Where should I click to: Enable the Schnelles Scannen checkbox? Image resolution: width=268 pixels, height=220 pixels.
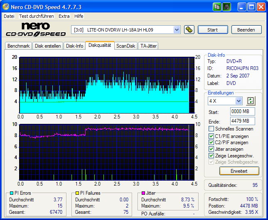click(211, 129)
